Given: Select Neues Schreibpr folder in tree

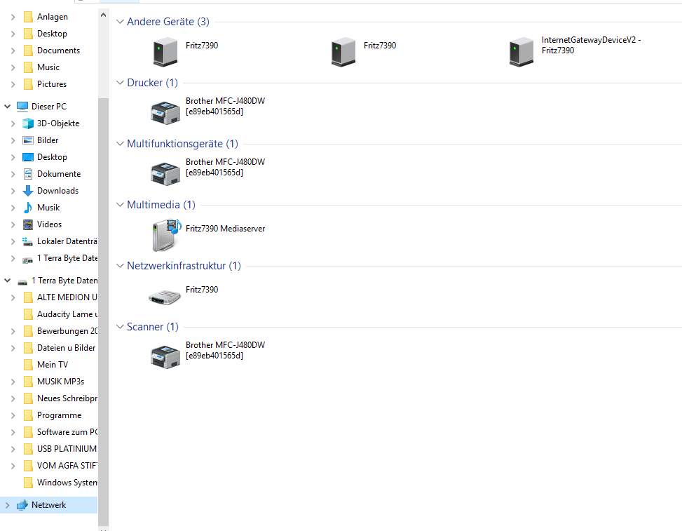Looking at the screenshot, I should tap(67, 398).
